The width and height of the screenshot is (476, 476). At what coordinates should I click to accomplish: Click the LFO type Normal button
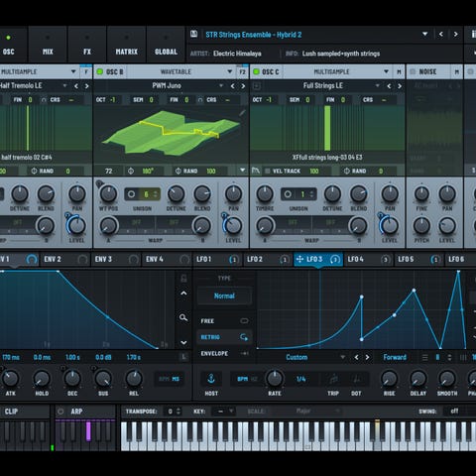pyautogui.click(x=224, y=296)
